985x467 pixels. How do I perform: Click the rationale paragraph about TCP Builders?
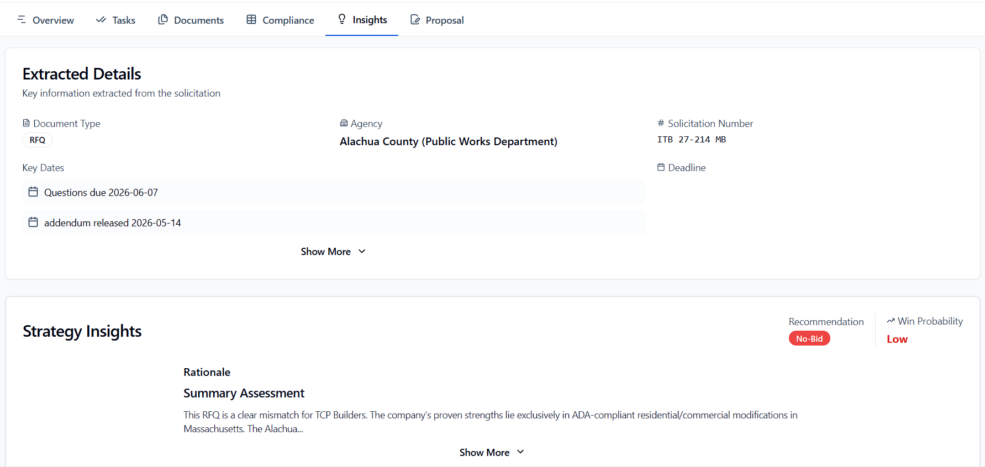(491, 422)
